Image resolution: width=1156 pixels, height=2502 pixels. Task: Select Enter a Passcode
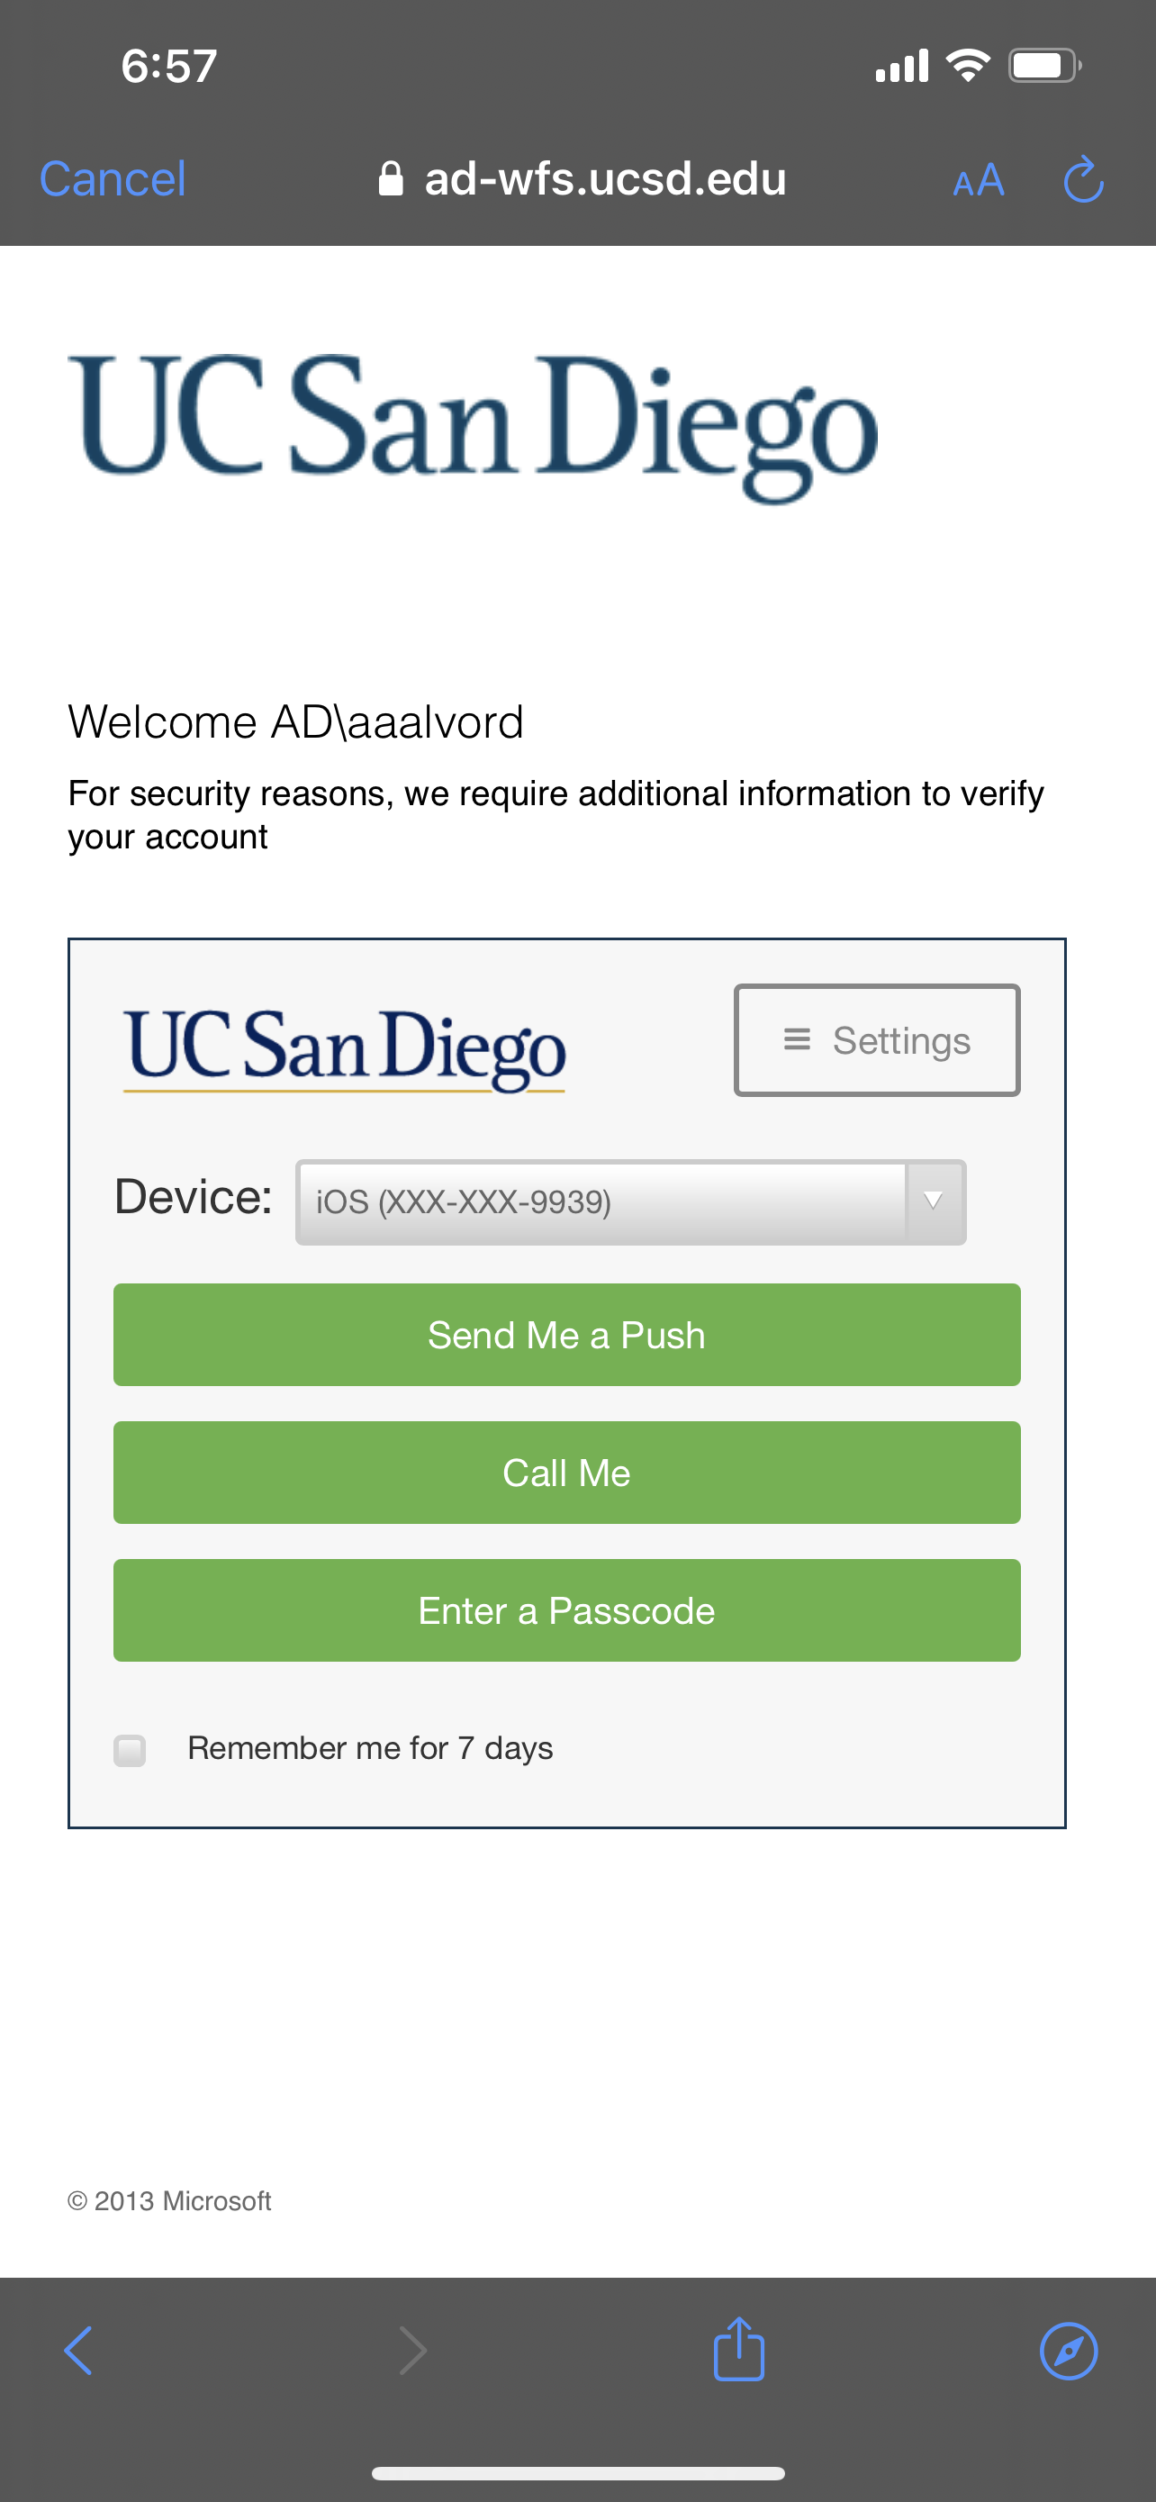click(x=567, y=1610)
